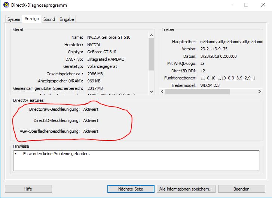Close the DirectX-Diagnoseprogramm window

click(263, 5)
